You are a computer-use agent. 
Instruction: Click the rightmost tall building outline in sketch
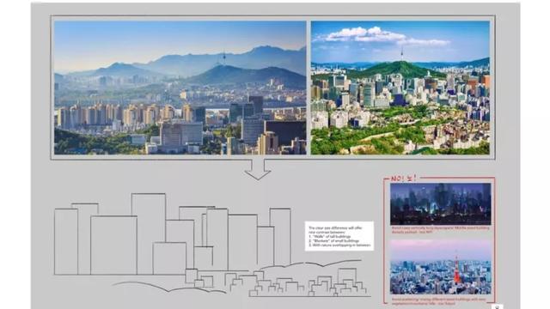280,237
